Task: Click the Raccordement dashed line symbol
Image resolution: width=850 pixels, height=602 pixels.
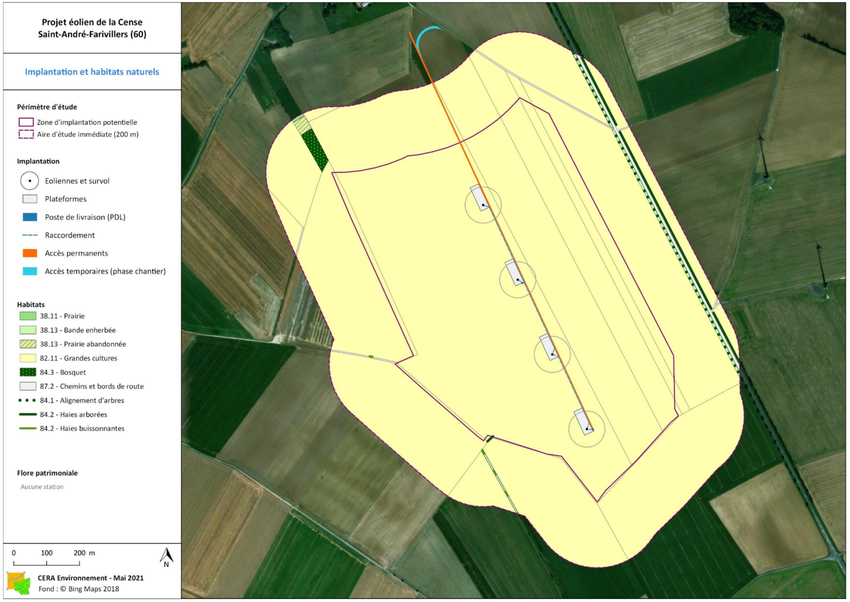Action: 29,235
